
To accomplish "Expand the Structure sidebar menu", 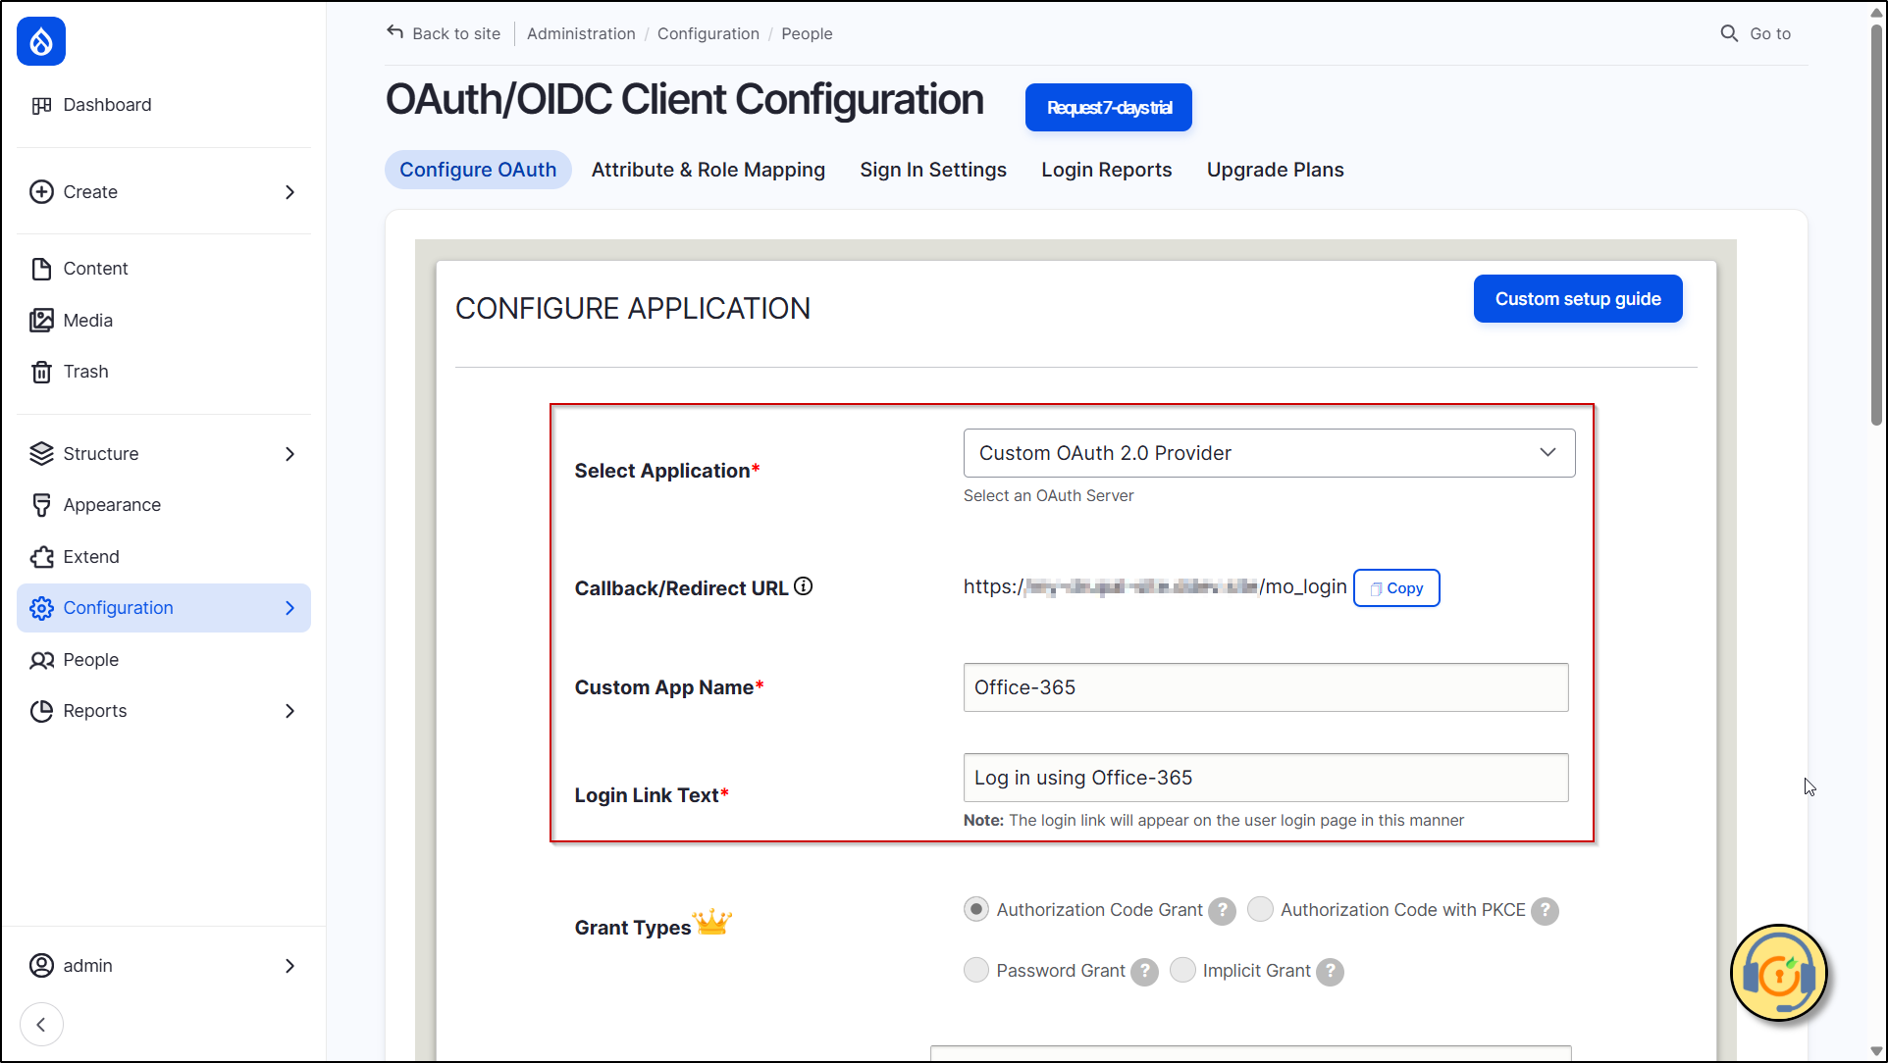I will pos(289,454).
